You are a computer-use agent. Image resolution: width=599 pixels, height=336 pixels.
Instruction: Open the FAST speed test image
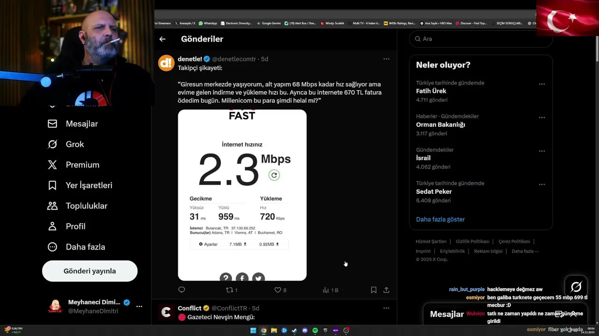coord(242,195)
